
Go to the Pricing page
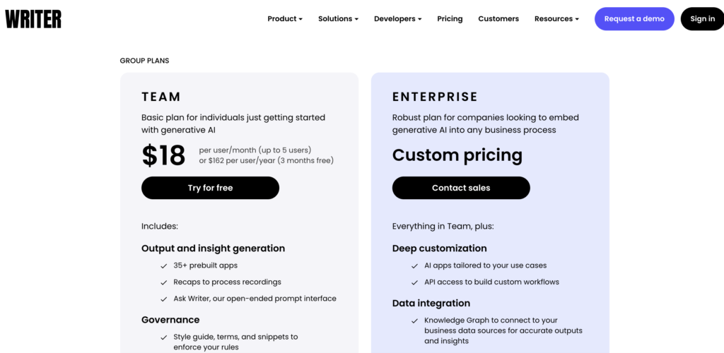point(450,19)
